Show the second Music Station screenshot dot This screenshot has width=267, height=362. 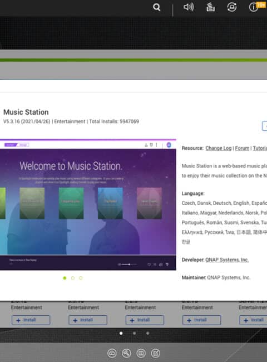[73, 278]
